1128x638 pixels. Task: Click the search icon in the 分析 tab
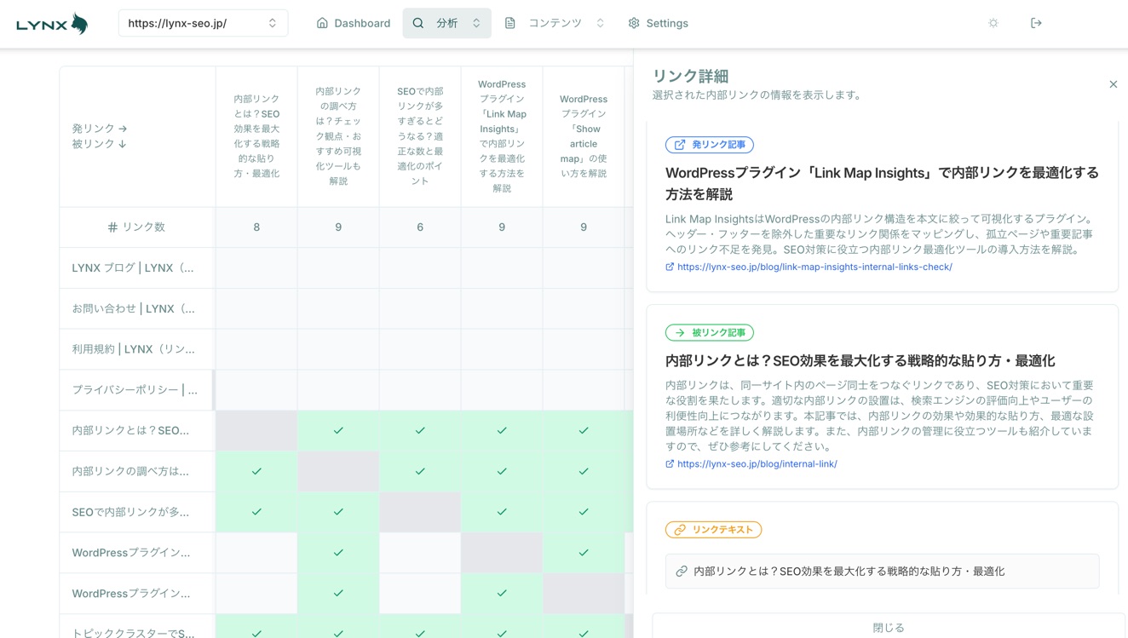point(418,23)
